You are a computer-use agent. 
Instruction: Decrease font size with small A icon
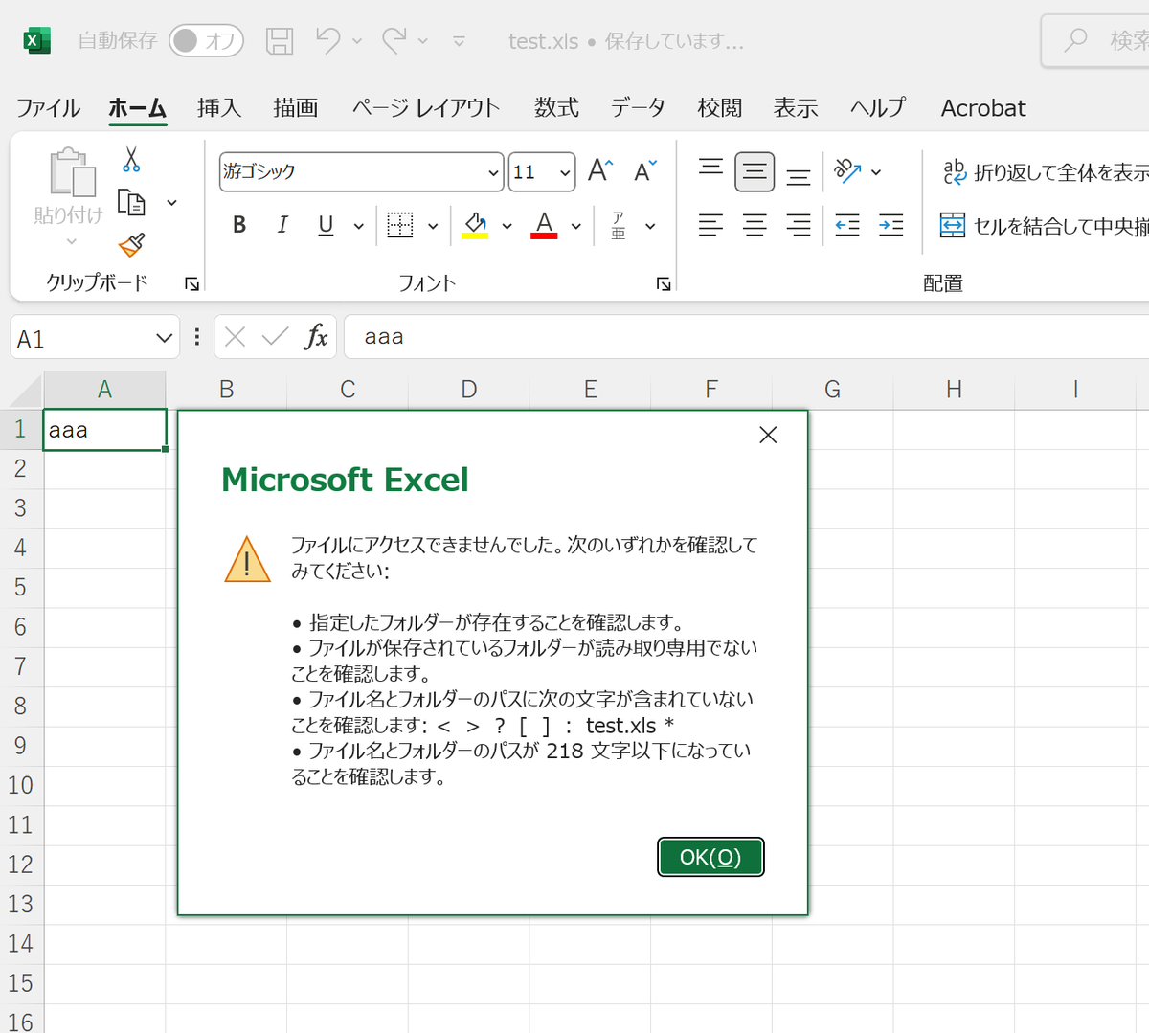coord(645,170)
